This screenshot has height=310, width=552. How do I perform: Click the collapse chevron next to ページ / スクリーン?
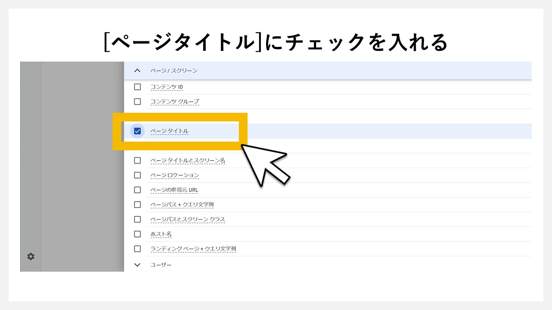137,71
